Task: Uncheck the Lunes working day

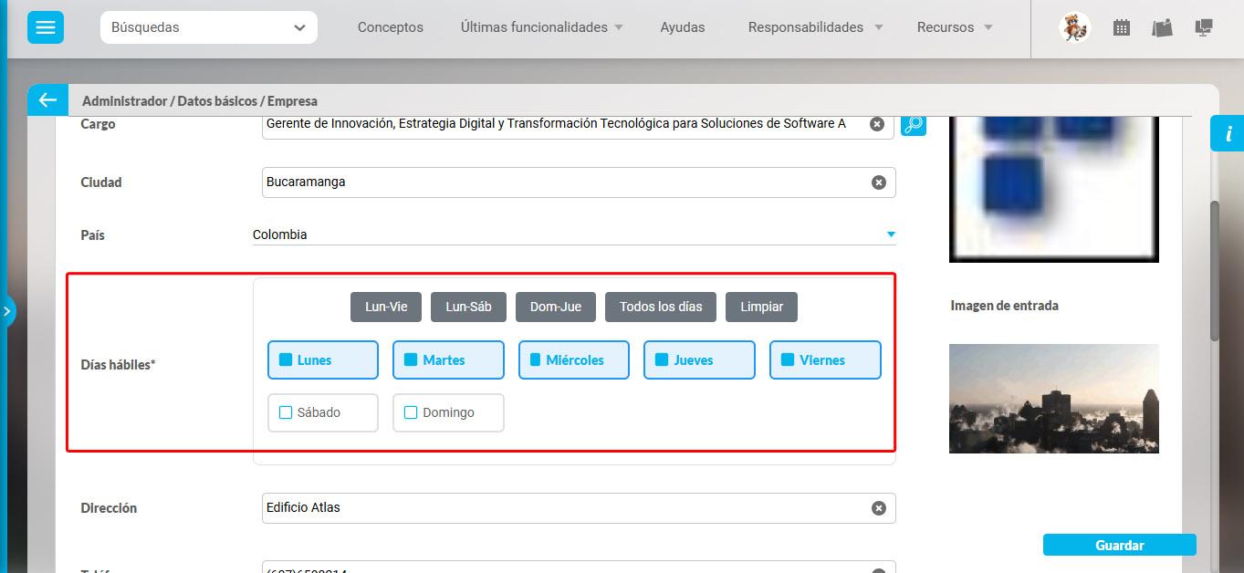Action: (x=322, y=360)
